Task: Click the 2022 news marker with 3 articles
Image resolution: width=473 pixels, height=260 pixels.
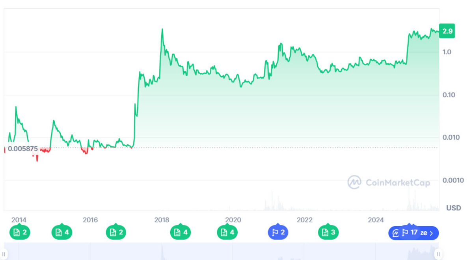Action: click(328, 232)
